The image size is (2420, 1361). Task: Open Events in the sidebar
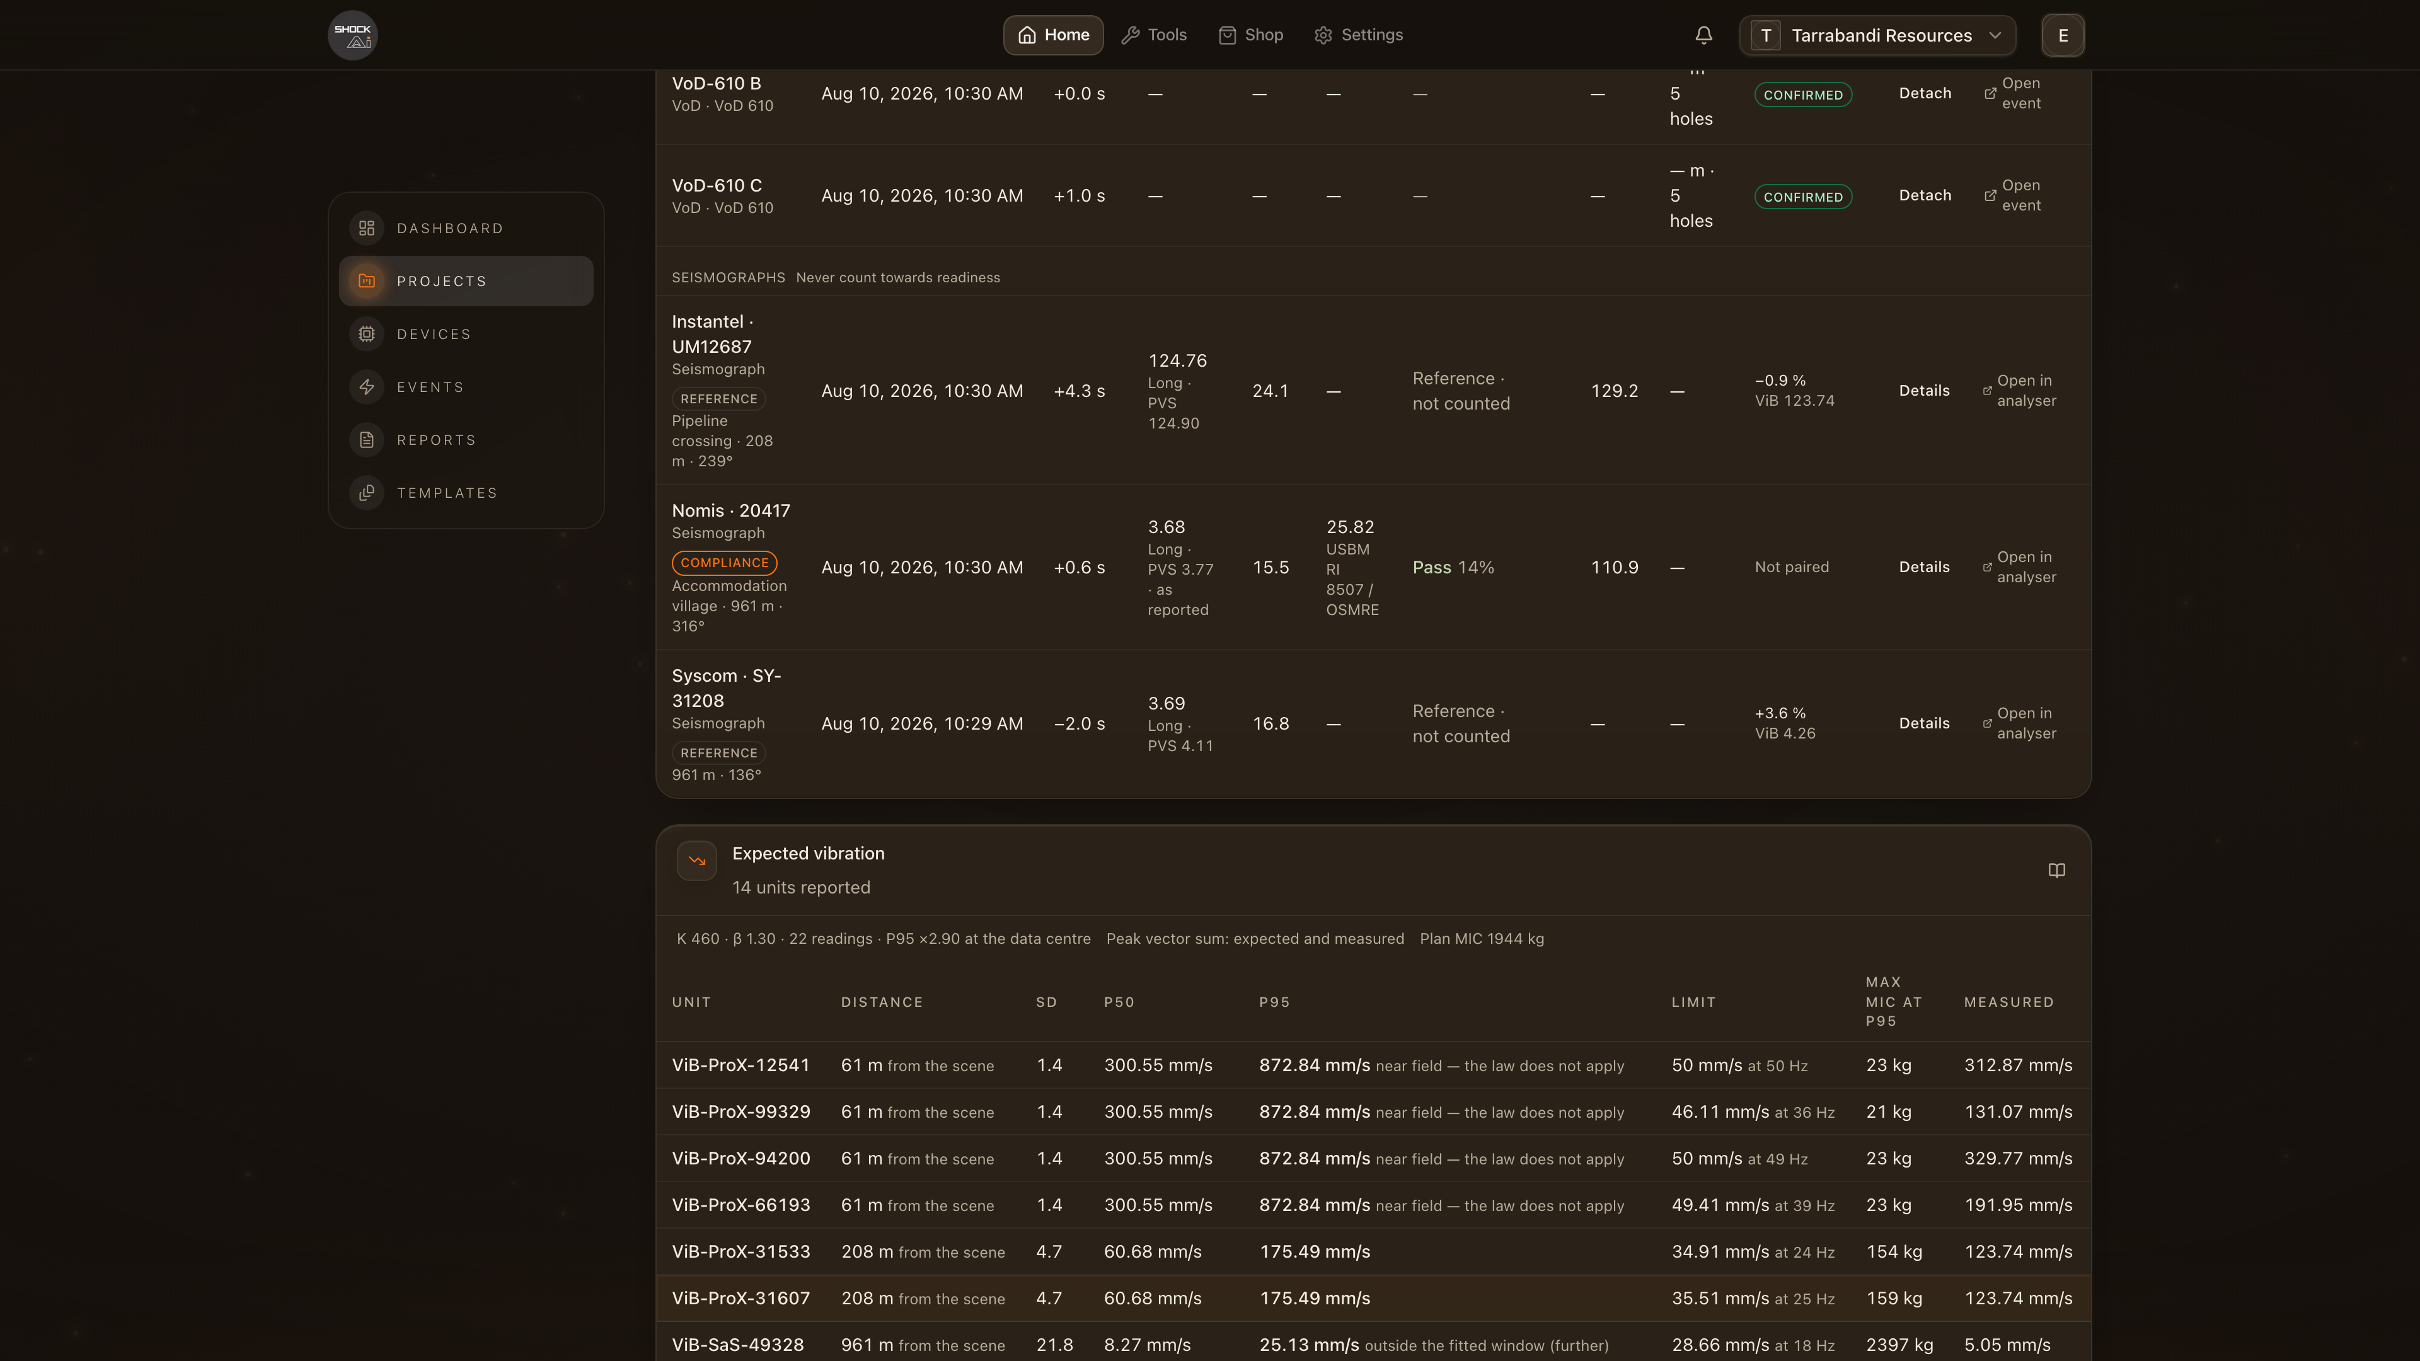tap(466, 387)
